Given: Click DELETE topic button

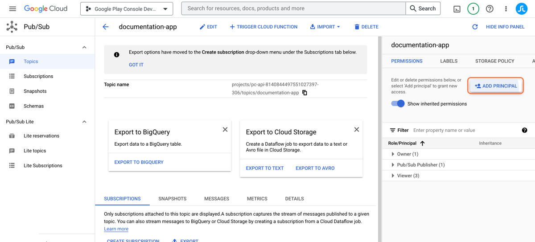Looking at the screenshot, I should point(366,27).
